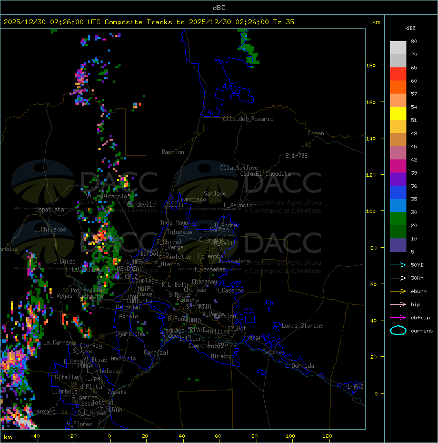Click the light blue 30-35 dBZ band
Screen dimensions: 438x443
pyautogui.click(x=398, y=206)
